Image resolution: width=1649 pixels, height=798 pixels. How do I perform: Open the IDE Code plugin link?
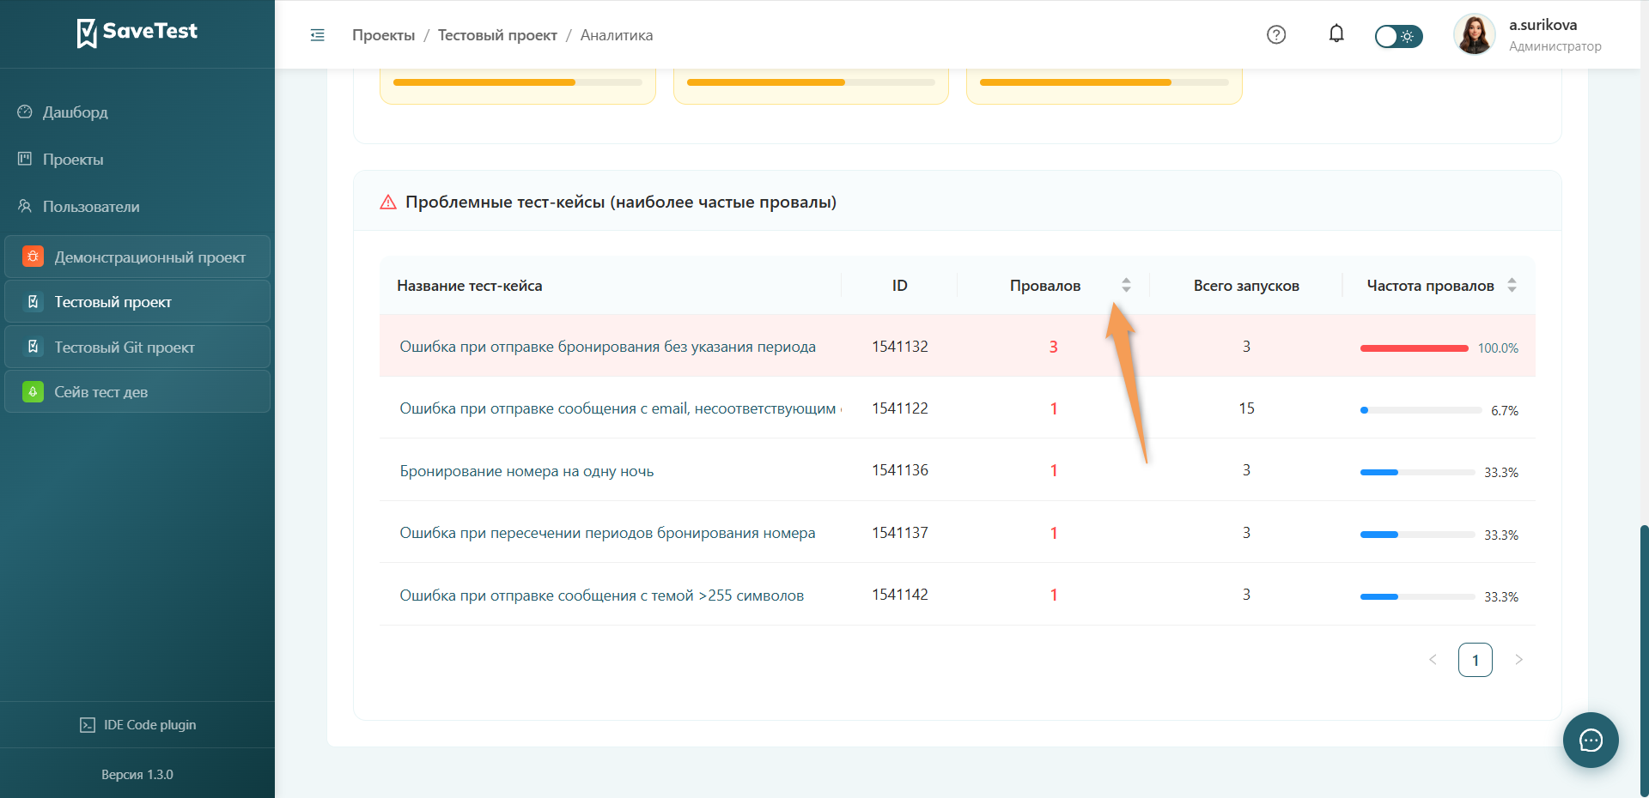coord(137,725)
